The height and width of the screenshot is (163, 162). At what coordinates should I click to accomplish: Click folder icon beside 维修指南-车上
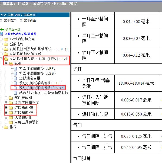[x=11, y=108]
